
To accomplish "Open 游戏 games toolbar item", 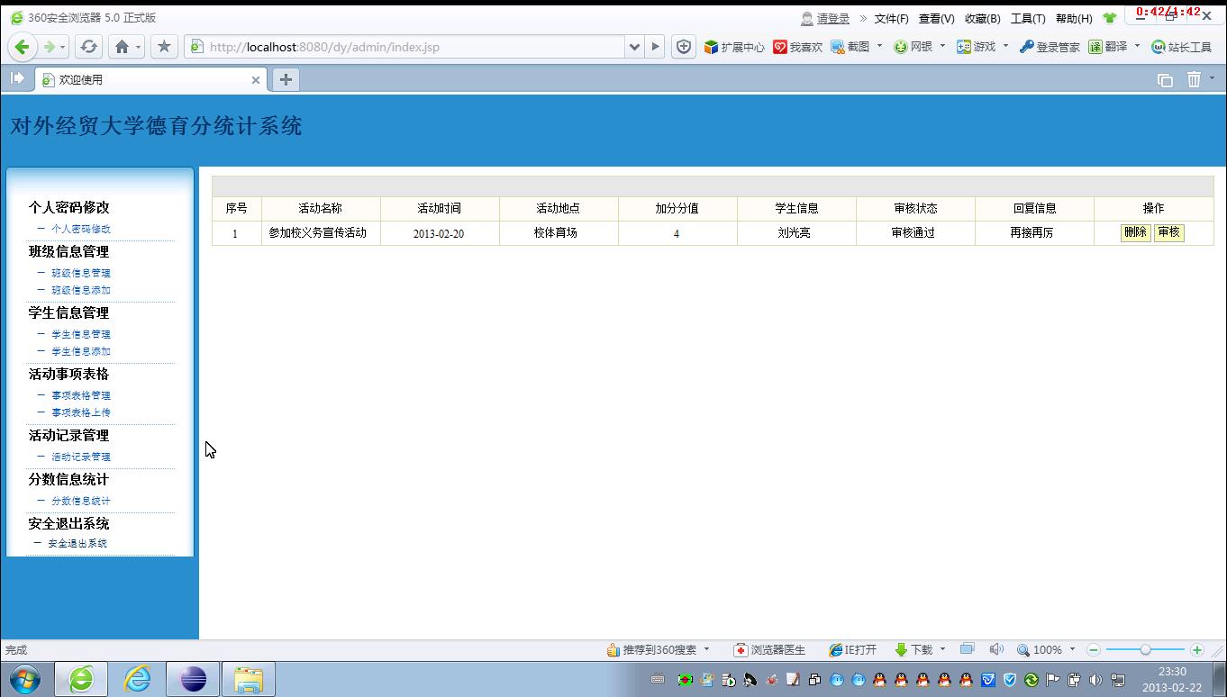I will coord(977,47).
